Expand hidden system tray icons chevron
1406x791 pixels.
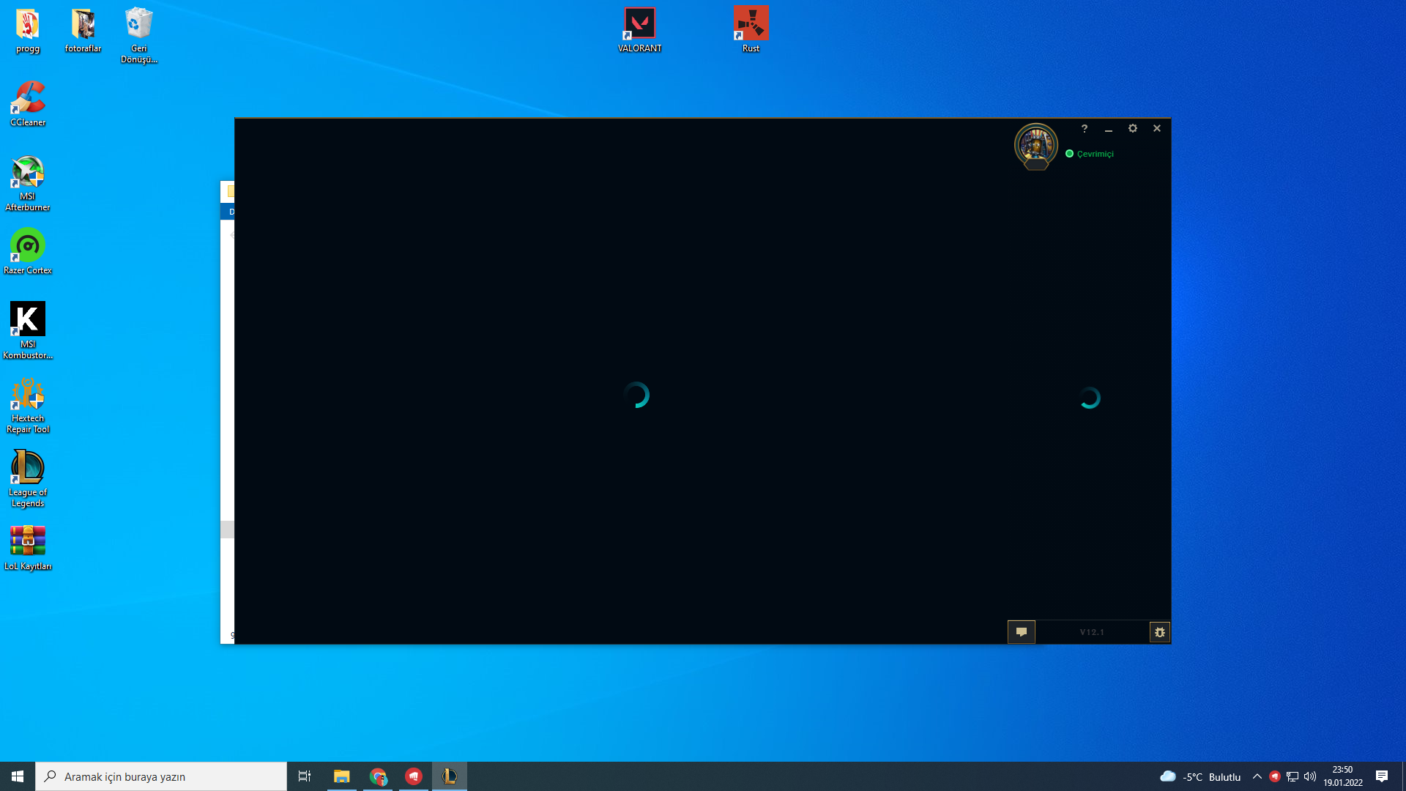point(1257,776)
